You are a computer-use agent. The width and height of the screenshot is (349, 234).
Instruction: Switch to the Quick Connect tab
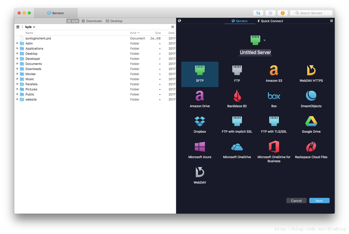tap(270, 21)
